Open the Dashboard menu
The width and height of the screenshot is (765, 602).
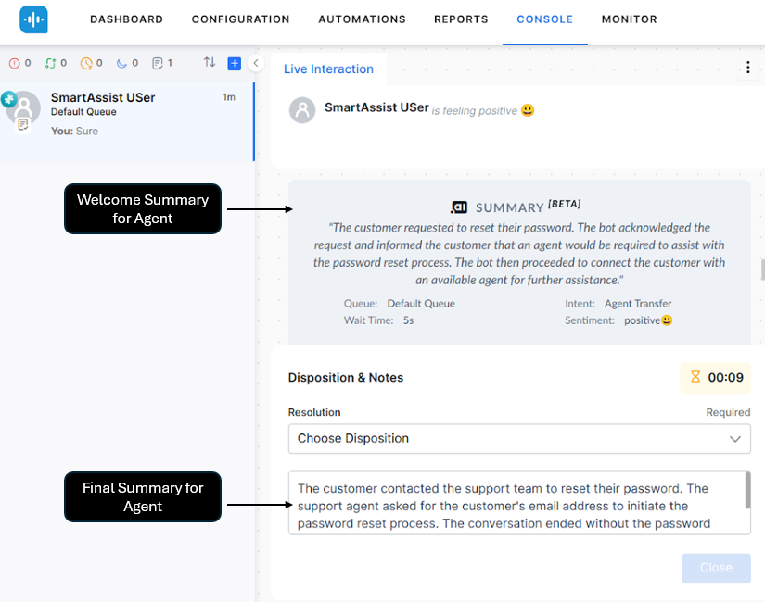[126, 19]
